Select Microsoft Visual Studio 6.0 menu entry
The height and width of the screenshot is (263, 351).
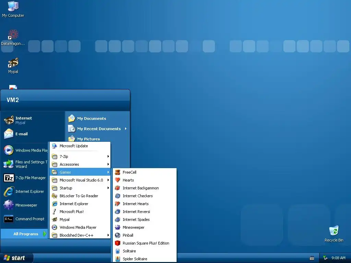pyautogui.click(x=80, y=180)
